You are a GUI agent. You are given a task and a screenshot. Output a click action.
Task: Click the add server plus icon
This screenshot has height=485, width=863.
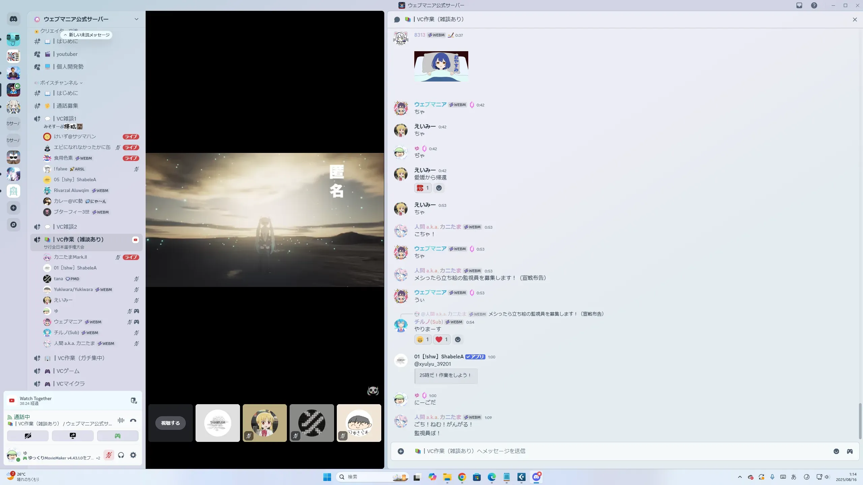click(x=13, y=208)
